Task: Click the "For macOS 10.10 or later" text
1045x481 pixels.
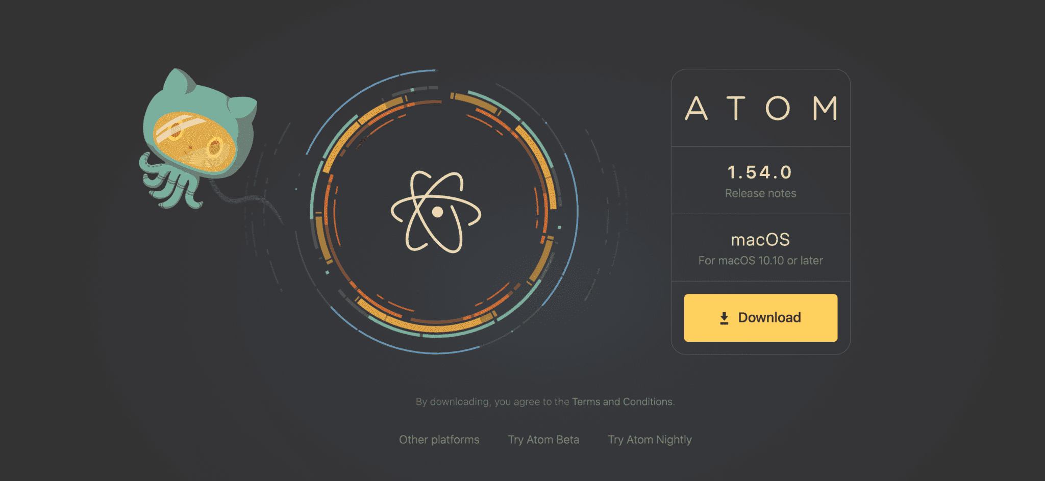Action: pyautogui.click(x=760, y=261)
